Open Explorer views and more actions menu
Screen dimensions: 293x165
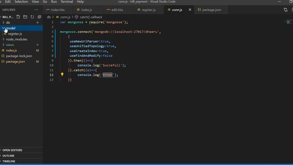[36, 10]
